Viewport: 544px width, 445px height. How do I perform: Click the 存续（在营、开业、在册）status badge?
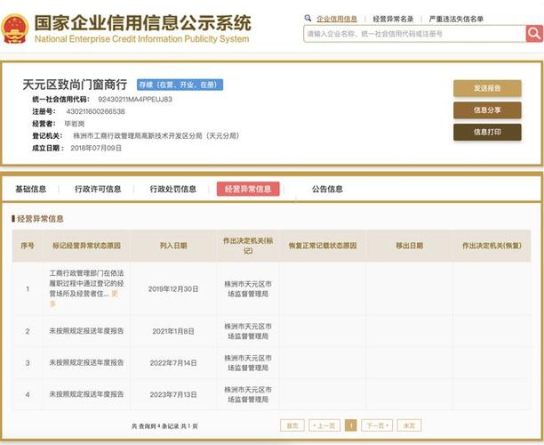180,85
